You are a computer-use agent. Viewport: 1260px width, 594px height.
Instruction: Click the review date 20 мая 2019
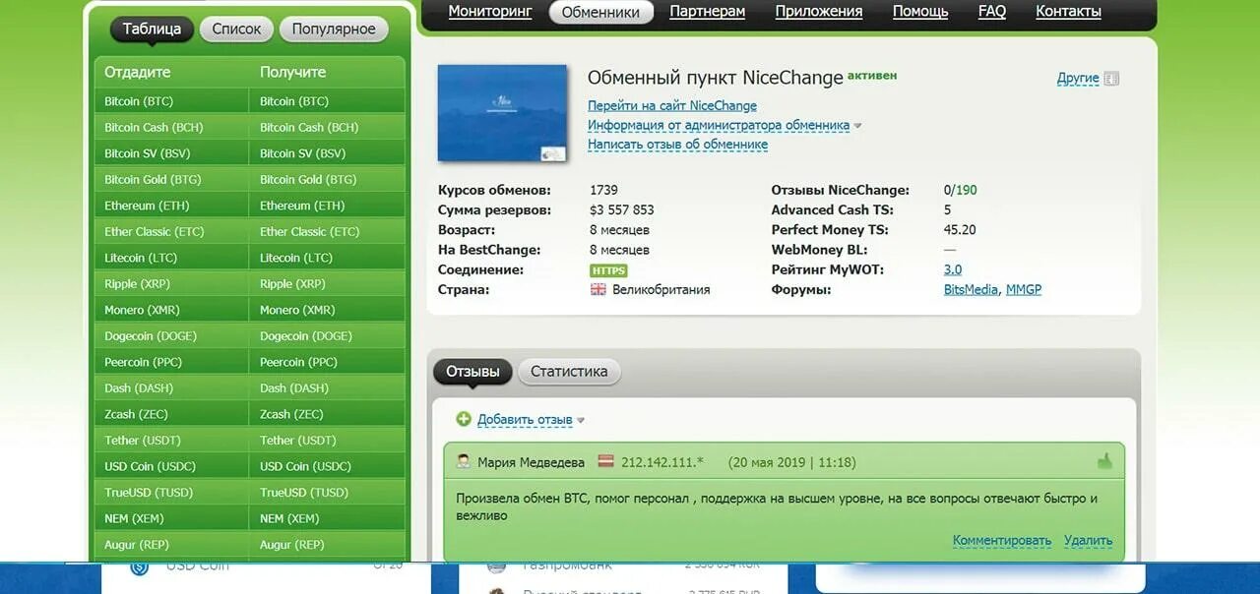770,462
